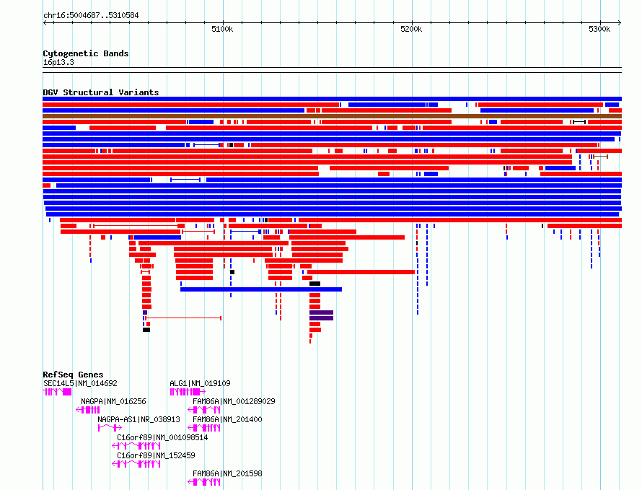Click the C16orf89 NM_001098514 gene model glyph

pos(136,446)
